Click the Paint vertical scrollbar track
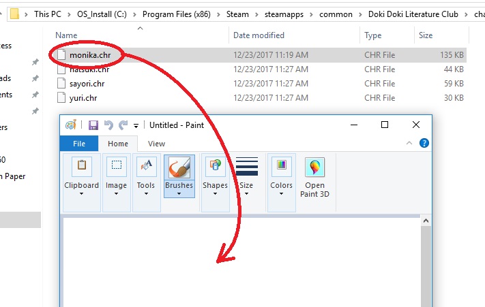485x307 pixels. (426, 267)
